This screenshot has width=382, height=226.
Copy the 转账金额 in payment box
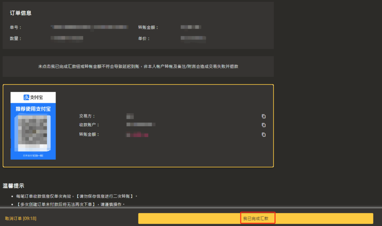(x=264, y=135)
